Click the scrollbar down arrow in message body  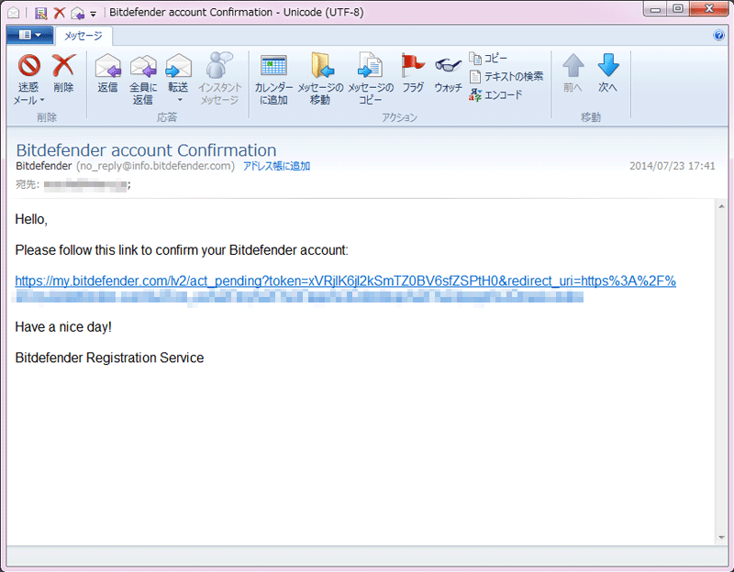click(x=721, y=538)
